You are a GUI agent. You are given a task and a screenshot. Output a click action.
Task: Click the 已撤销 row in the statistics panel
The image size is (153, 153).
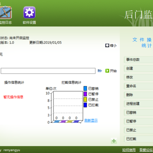click(x=139, y=113)
